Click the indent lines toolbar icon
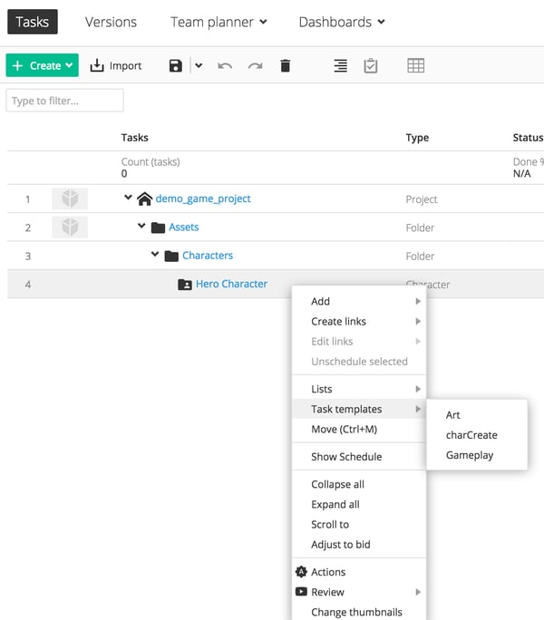The width and height of the screenshot is (544, 620). tap(340, 66)
